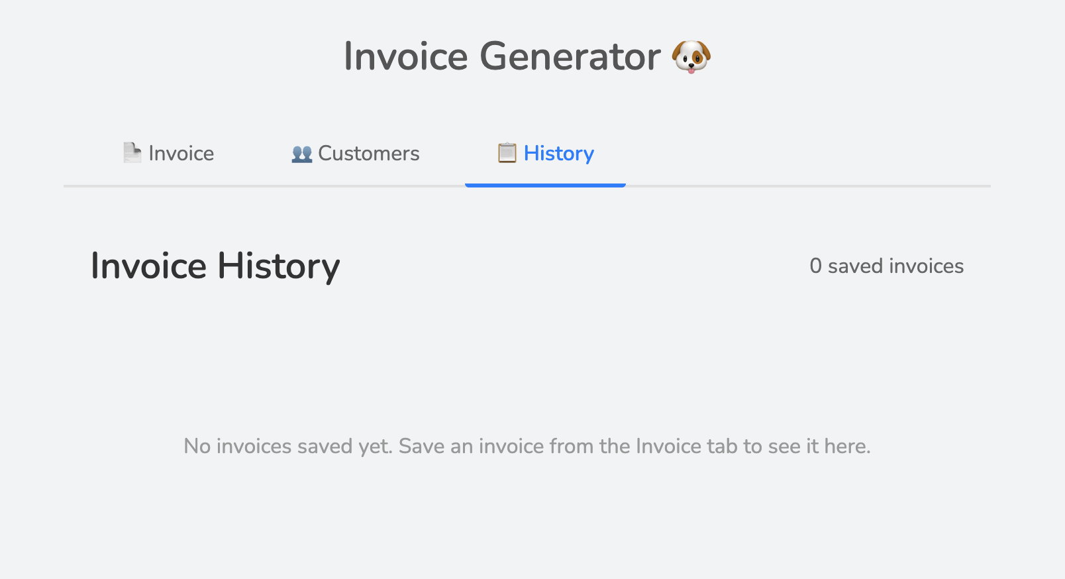Click the clipboard icon on the History tab
Image resolution: width=1065 pixels, height=579 pixels.
507,152
